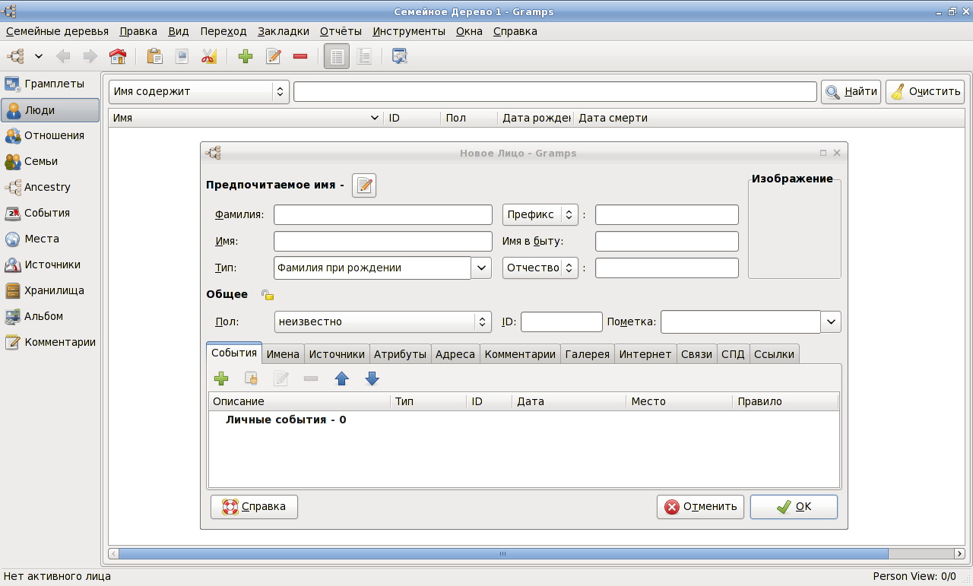The height and width of the screenshot is (586, 973).
Task: Move event up with blue arrow
Action: click(x=342, y=379)
